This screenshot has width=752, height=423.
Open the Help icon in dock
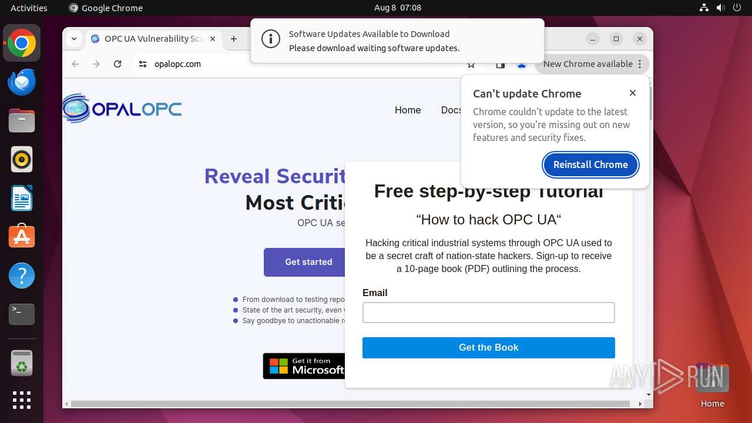pyautogui.click(x=22, y=276)
